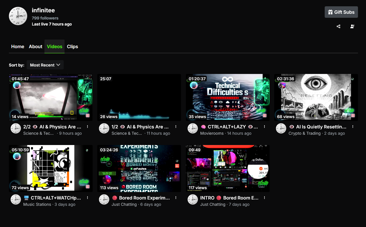Open the Clips tab
The image size is (366, 227).
click(x=73, y=46)
